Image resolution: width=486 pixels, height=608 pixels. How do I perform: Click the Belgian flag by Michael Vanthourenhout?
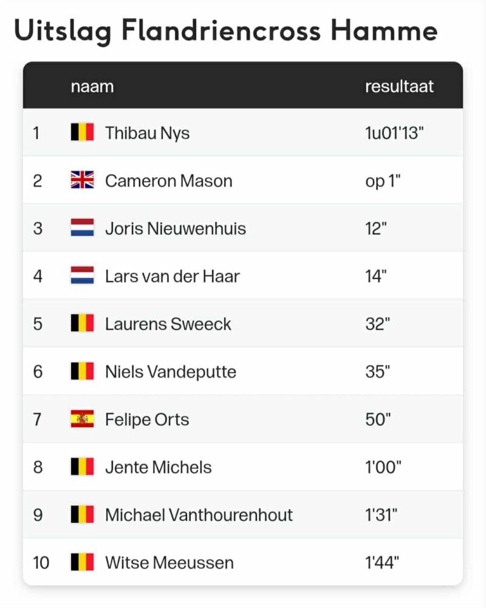[x=82, y=515]
